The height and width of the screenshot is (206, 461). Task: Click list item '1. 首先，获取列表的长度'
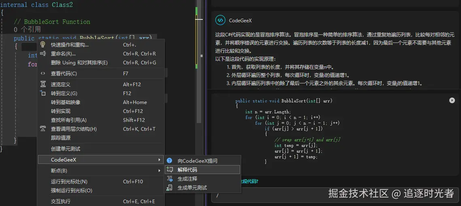[280, 67]
